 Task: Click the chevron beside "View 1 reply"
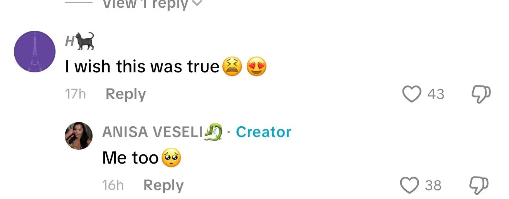click(x=197, y=3)
